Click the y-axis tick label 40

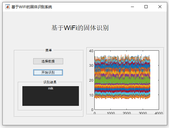91,51
